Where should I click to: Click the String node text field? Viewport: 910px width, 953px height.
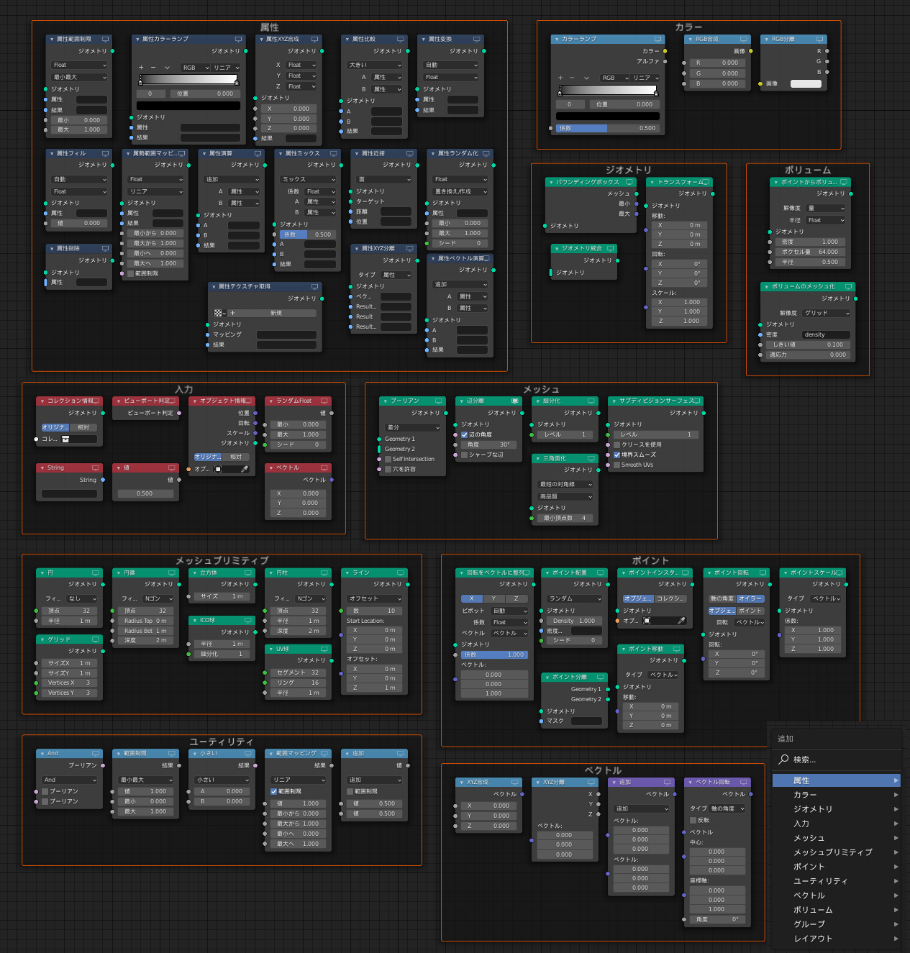tap(70, 493)
